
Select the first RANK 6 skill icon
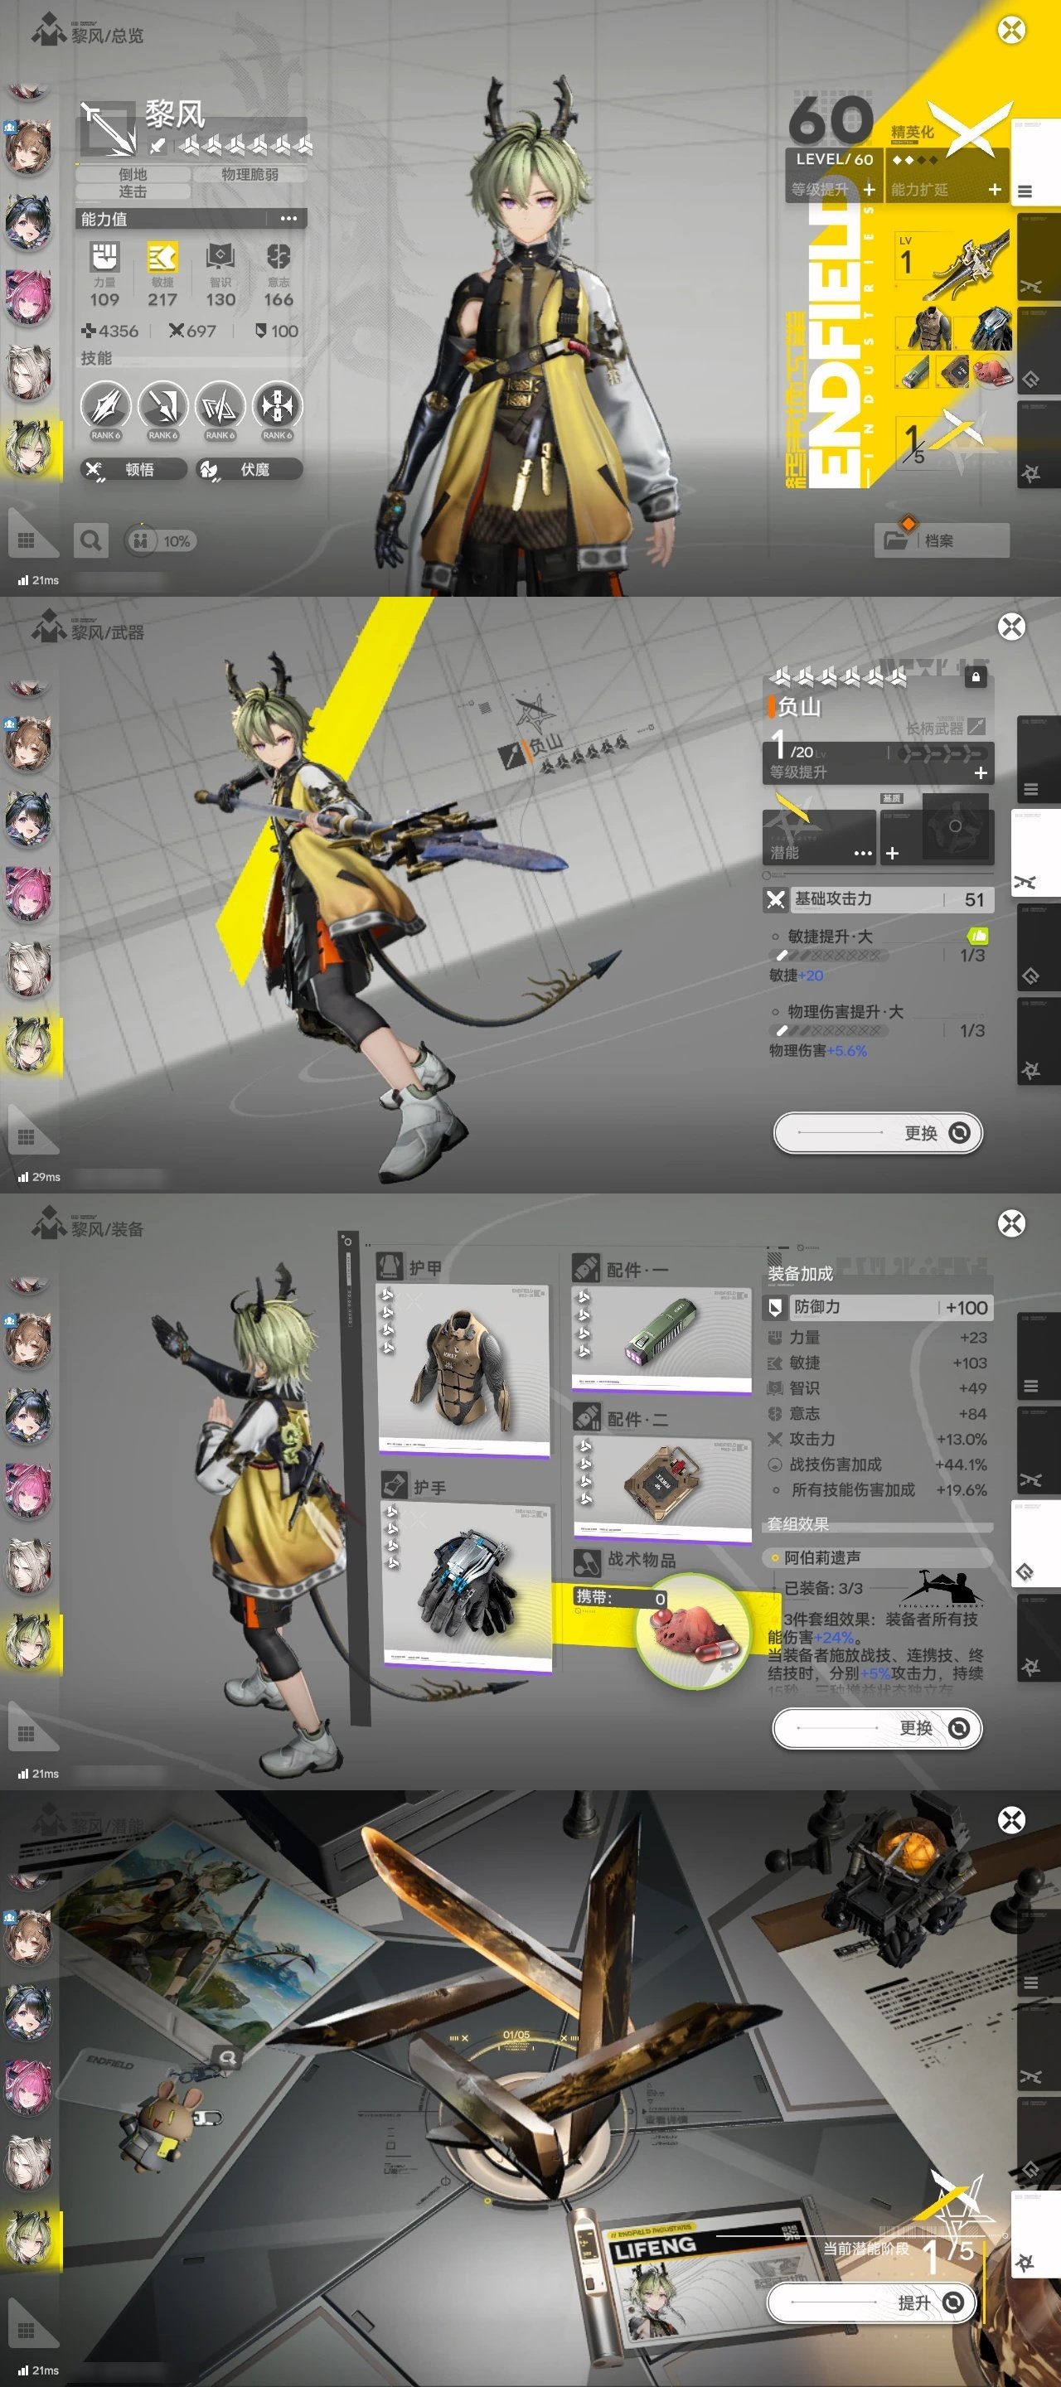point(105,408)
